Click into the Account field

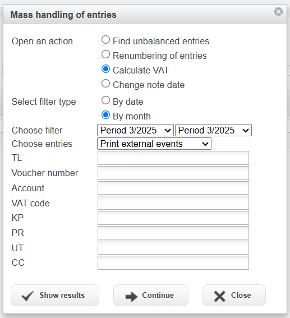(x=173, y=188)
